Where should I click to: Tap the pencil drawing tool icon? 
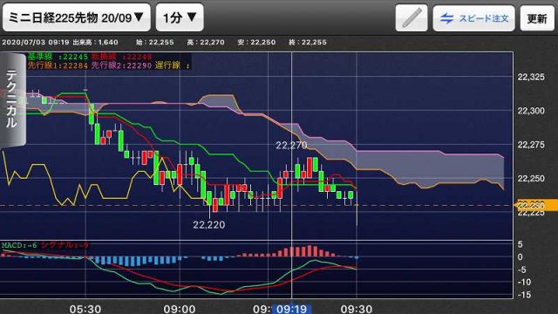point(412,17)
